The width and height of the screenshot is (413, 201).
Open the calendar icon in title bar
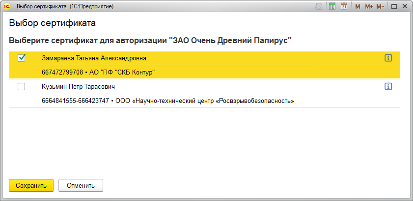coord(344,6)
